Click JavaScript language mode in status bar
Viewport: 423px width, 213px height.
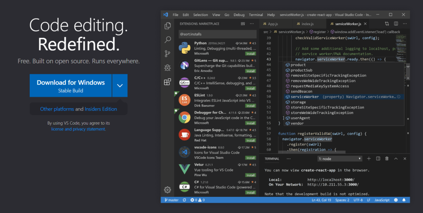click(x=382, y=200)
